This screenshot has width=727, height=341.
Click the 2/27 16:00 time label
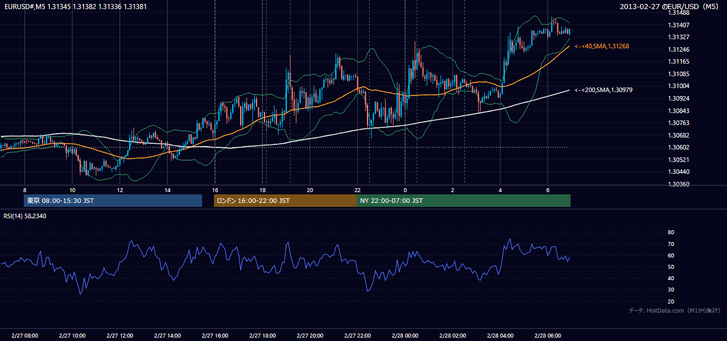point(215,336)
